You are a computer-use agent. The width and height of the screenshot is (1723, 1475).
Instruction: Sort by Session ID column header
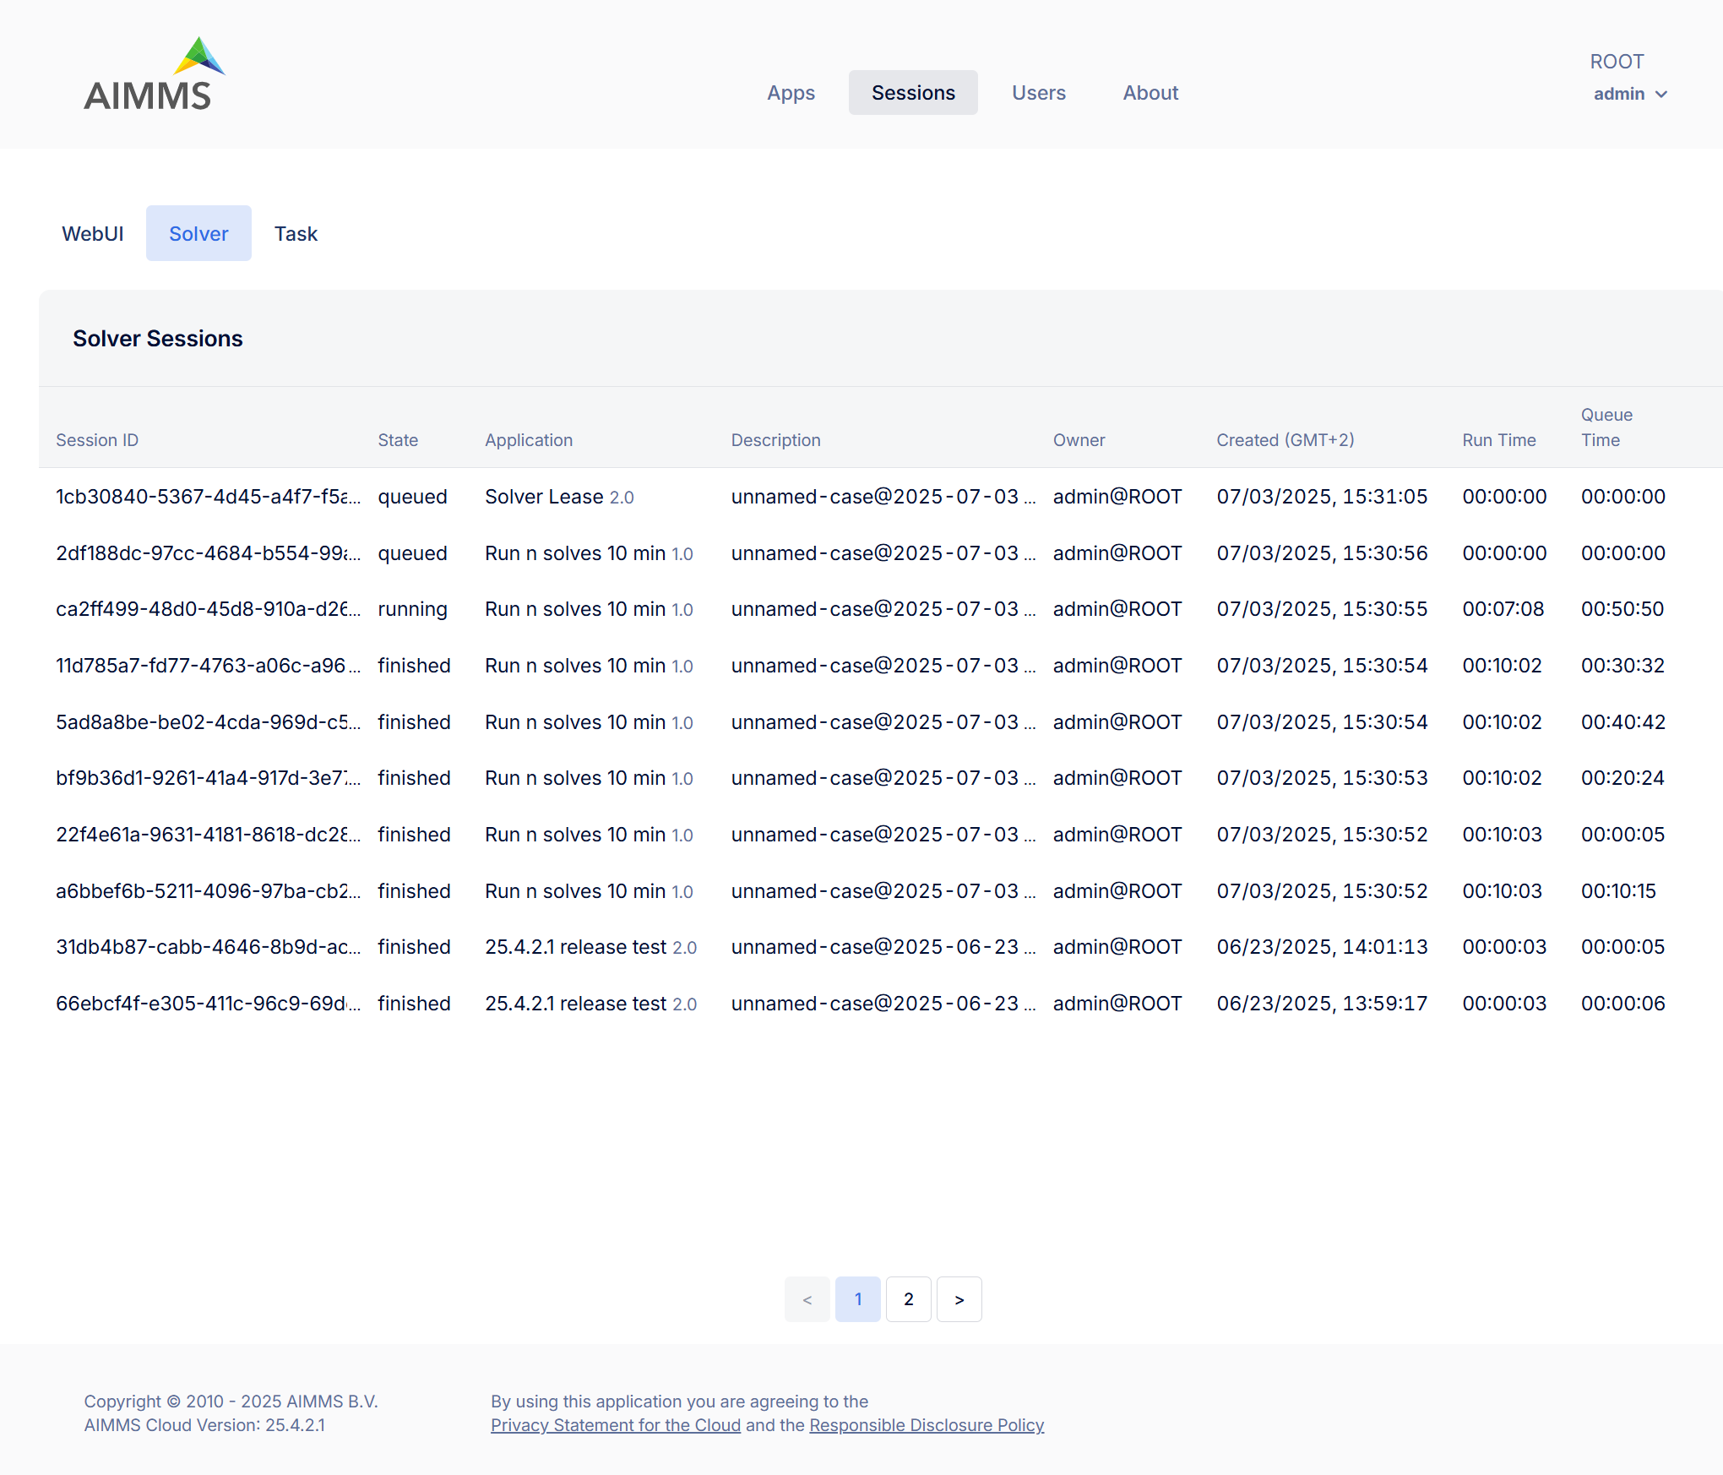pyautogui.click(x=97, y=440)
